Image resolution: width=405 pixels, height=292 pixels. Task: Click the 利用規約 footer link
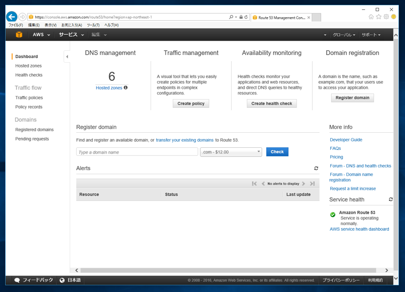click(375, 280)
